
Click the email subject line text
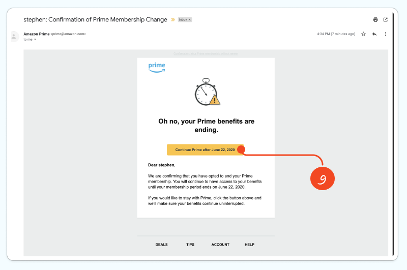(x=95, y=20)
